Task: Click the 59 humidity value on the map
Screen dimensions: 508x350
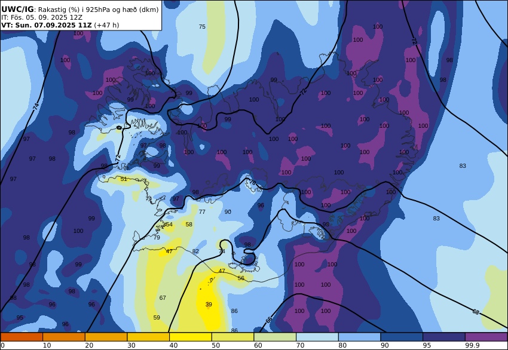Action: click(x=157, y=317)
